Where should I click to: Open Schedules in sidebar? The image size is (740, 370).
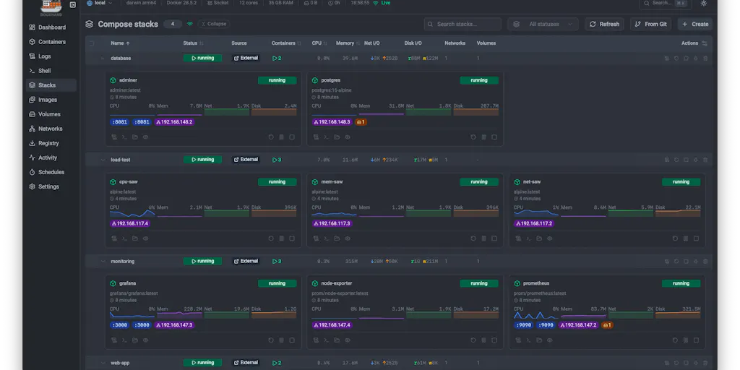(x=51, y=172)
